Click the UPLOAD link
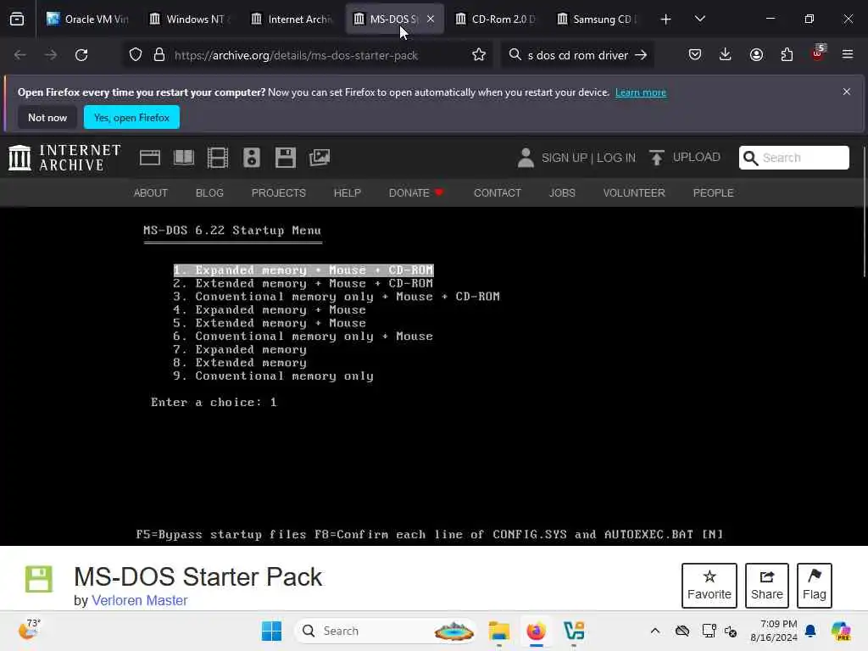 click(685, 157)
